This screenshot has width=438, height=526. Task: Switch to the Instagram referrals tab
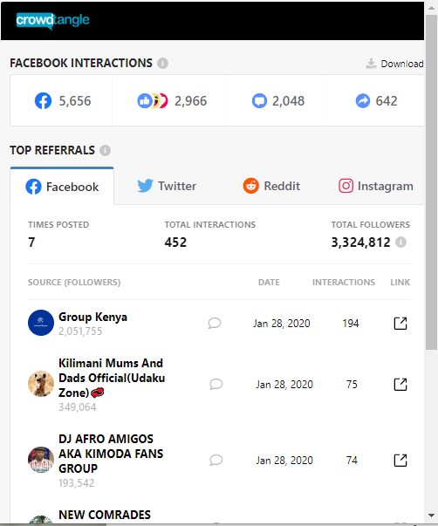[x=376, y=186]
